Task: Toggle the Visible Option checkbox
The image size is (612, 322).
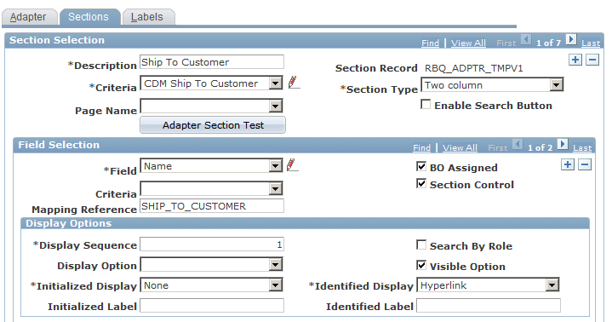Action: point(421,265)
